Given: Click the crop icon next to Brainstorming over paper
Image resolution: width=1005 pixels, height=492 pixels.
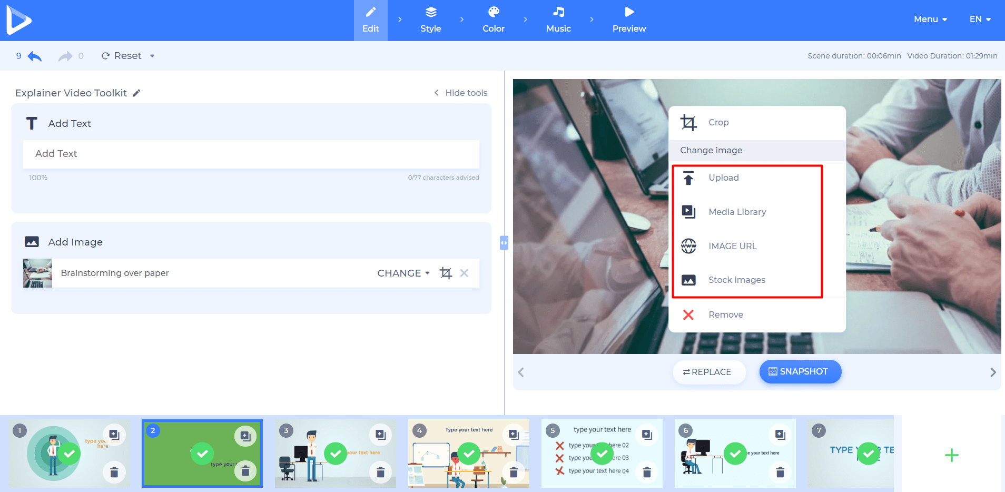Looking at the screenshot, I should pyautogui.click(x=446, y=273).
